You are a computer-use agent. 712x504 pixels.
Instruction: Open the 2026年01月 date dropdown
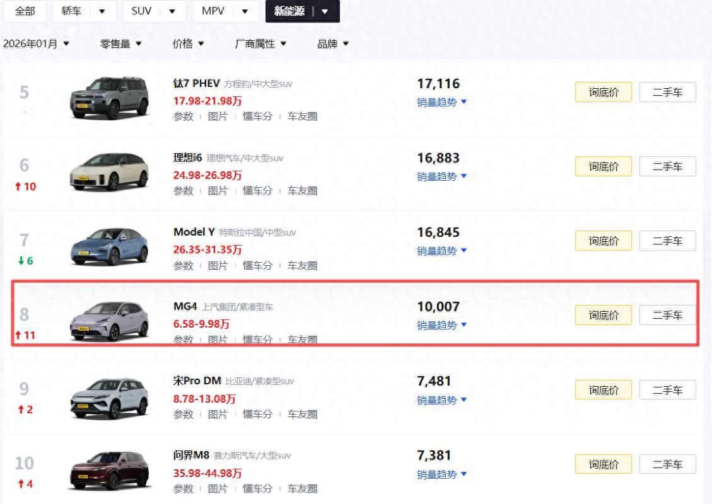click(36, 43)
